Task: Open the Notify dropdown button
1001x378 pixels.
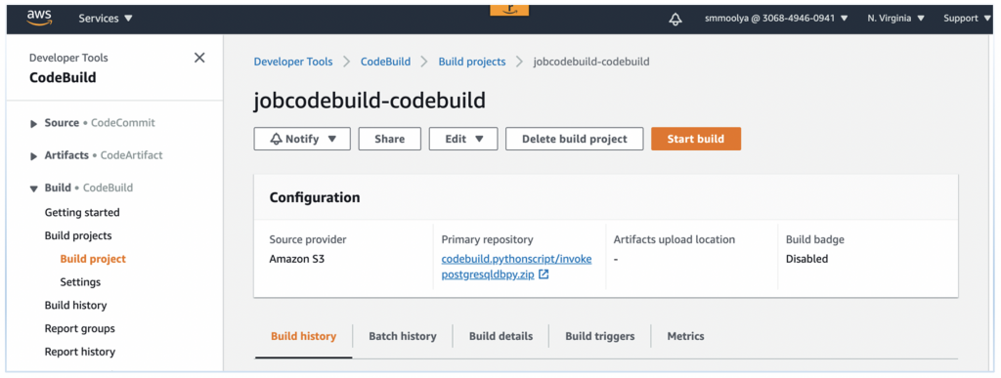Action: point(302,139)
